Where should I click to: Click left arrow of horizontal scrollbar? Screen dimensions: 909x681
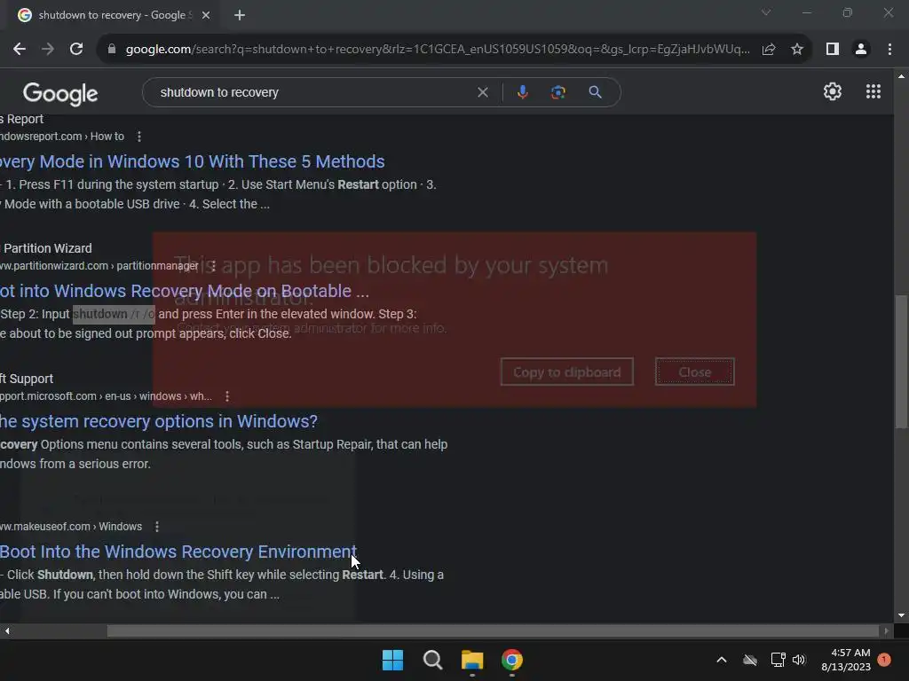tap(7, 630)
